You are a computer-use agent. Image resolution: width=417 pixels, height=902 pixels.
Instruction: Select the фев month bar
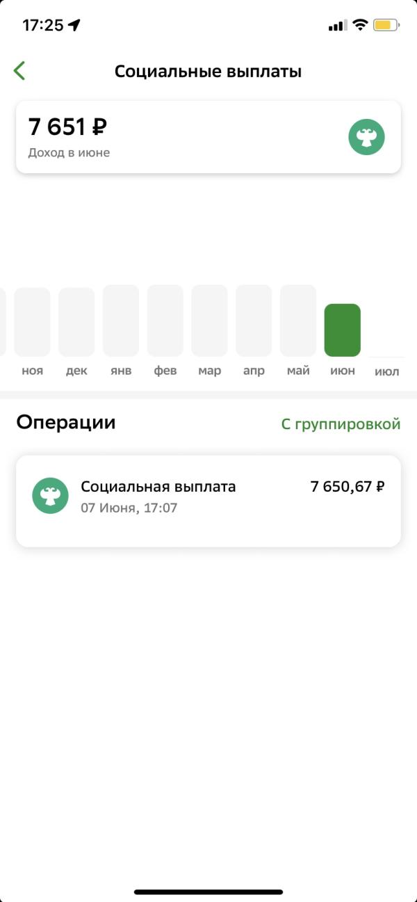(165, 321)
